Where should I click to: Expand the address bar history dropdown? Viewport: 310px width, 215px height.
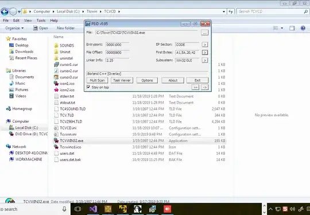224,11
